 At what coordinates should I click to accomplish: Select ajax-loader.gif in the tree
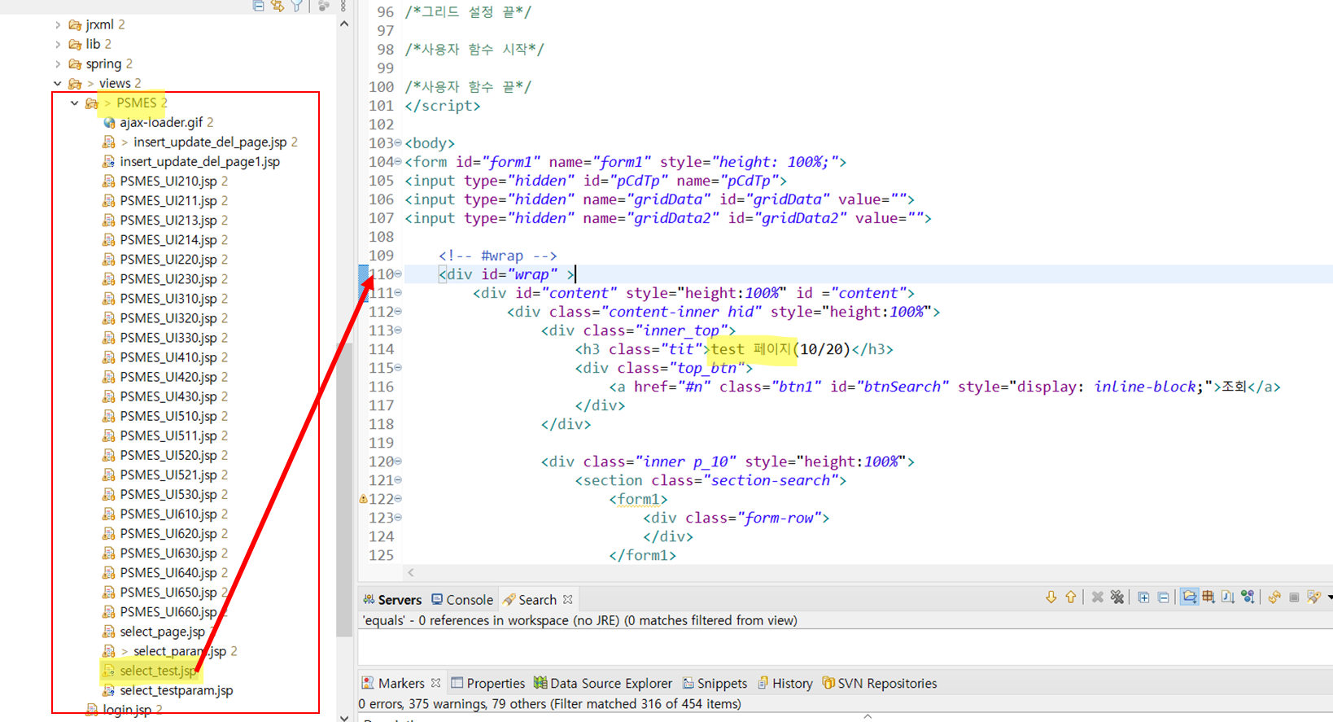point(161,122)
